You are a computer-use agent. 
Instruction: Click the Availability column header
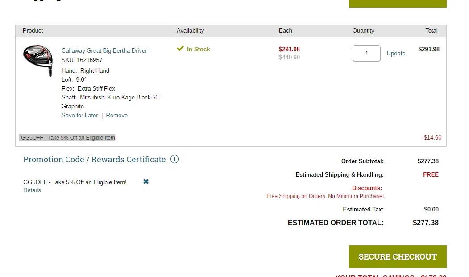coord(190,30)
